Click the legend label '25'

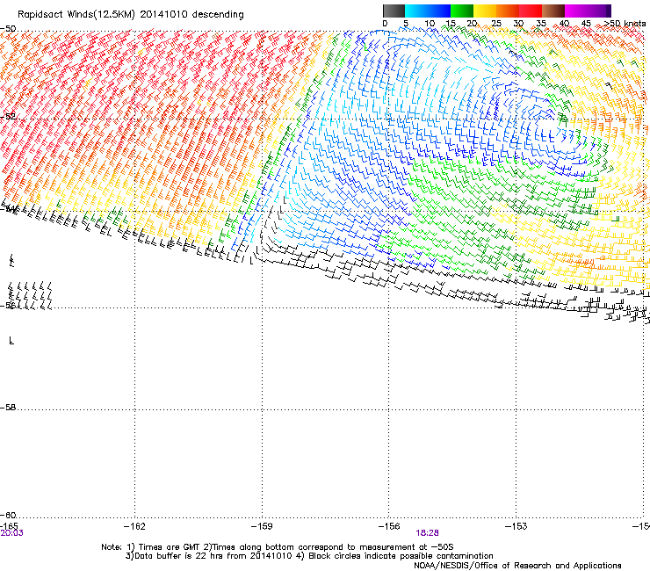coord(496,24)
